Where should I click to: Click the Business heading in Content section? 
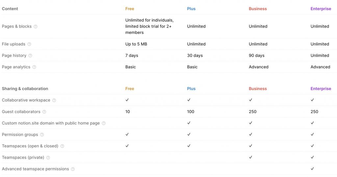(258, 9)
